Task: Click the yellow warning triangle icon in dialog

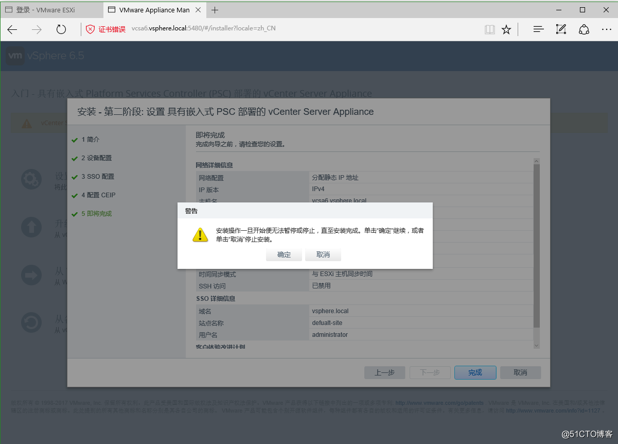Action: tap(200, 234)
